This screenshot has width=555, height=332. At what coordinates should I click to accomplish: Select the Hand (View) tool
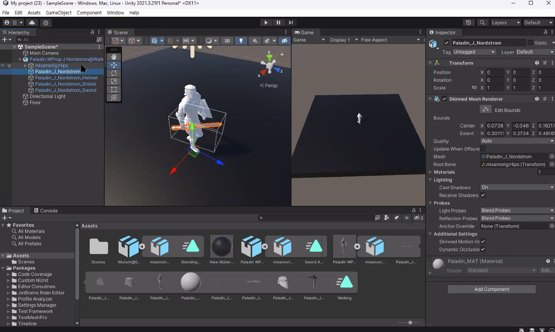114,57
